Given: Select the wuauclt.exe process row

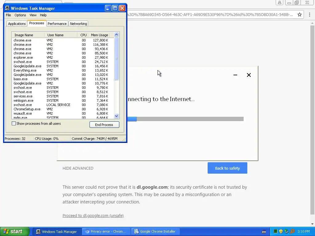Looking at the screenshot, I should (63, 113).
